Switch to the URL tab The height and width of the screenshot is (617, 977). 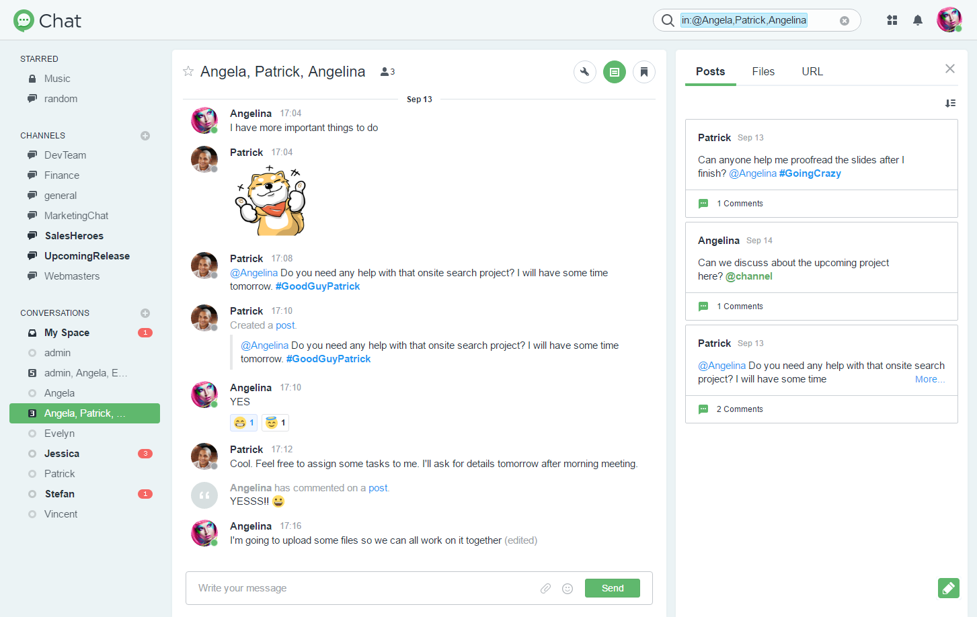click(812, 71)
